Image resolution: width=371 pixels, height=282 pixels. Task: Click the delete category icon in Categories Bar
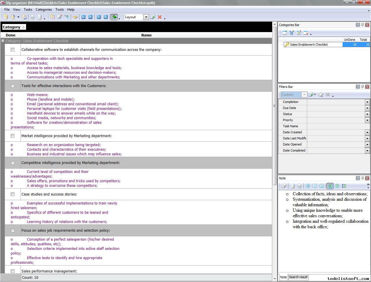[x=306, y=33]
